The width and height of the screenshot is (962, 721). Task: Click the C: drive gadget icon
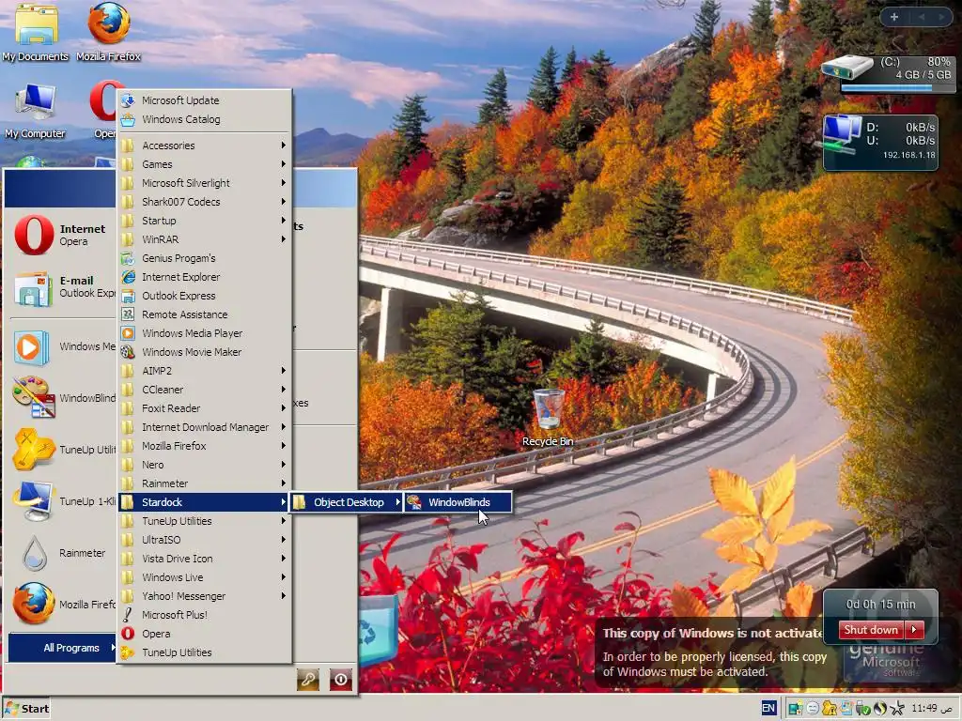click(847, 67)
